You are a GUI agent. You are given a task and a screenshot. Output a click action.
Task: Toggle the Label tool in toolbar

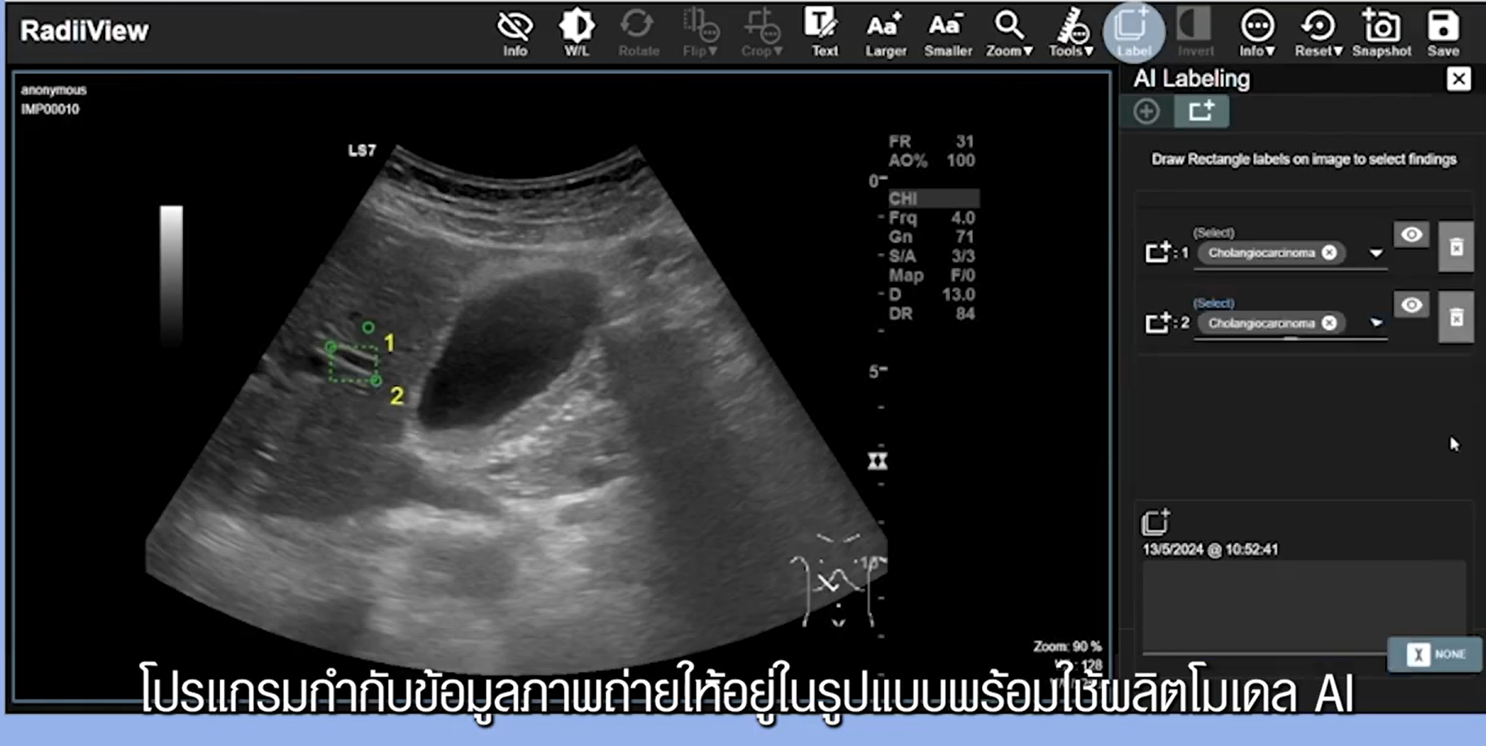point(1133,33)
